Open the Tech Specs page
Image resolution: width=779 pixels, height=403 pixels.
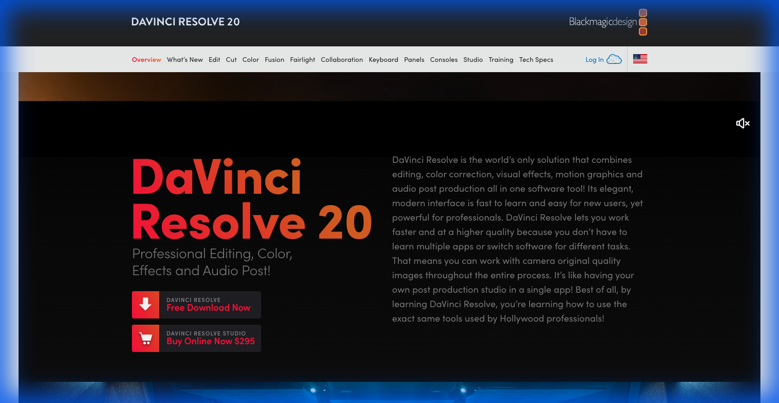[x=536, y=59]
